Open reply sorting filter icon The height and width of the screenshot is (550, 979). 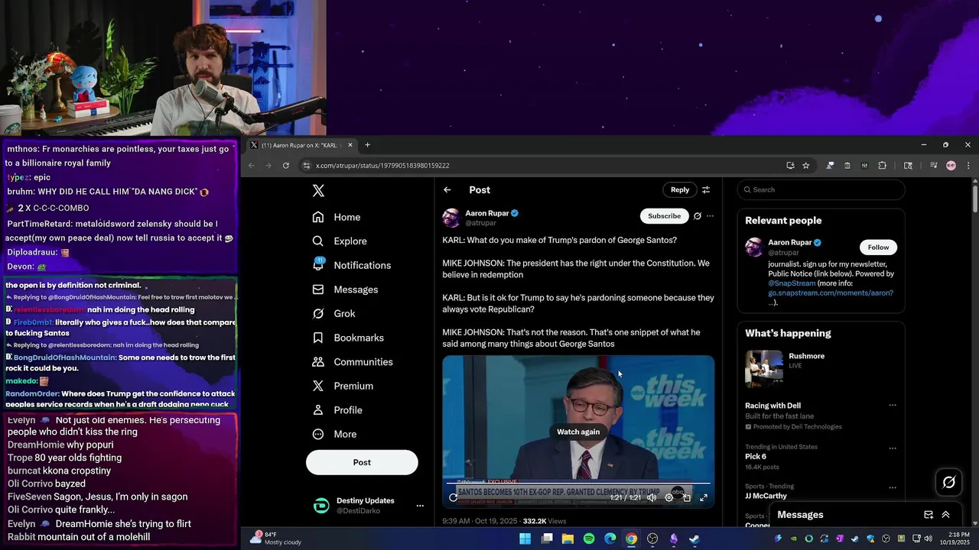706,190
